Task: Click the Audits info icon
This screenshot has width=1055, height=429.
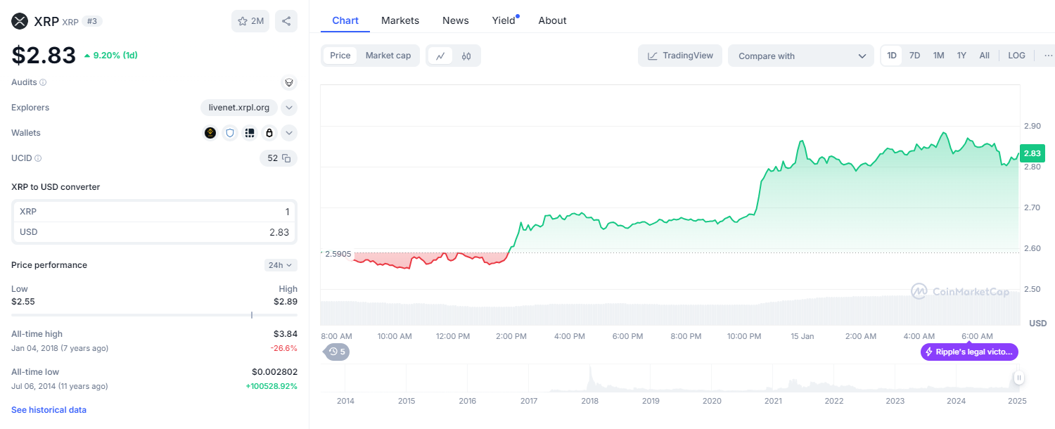Action: 43,82
